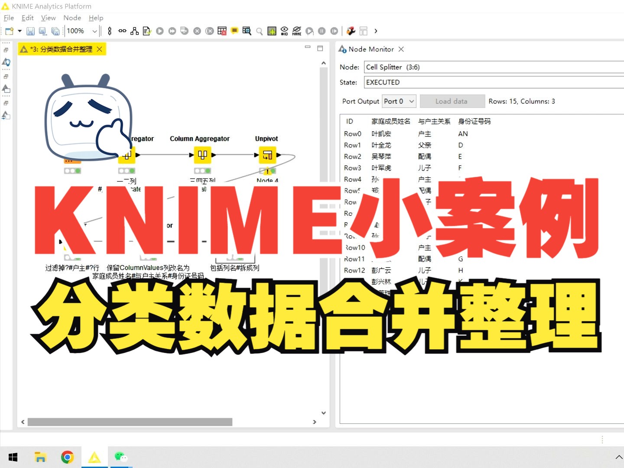Screen dimensions: 624x468
Task: Click the topmost restore icon in left sidebar
Action: click(6, 50)
